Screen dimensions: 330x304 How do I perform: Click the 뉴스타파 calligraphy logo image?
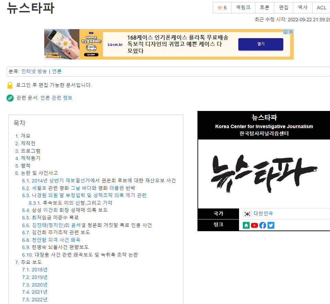pyautogui.click(x=264, y=174)
